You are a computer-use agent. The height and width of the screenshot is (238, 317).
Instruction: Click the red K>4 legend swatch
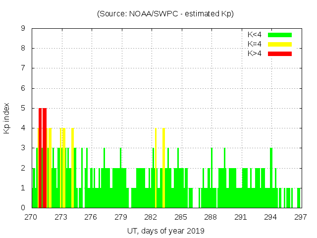tap(280, 54)
